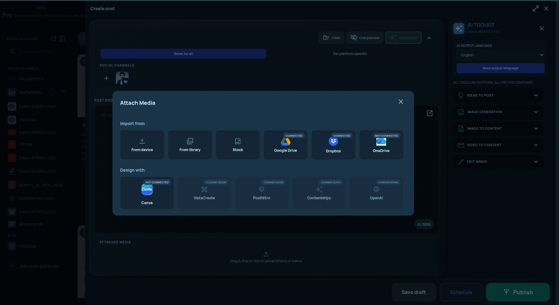Click the AI Toolkit sparkle logo

459,29
